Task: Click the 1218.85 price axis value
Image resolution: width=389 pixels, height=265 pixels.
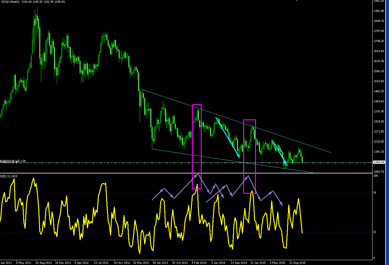Action: tap(379, 141)
